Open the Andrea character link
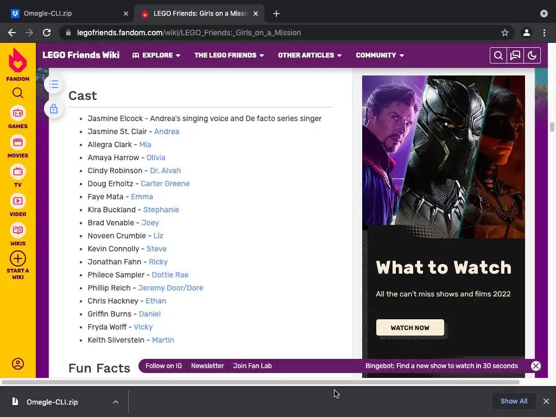Screen dimensions: 556x417 click(166, 131)
